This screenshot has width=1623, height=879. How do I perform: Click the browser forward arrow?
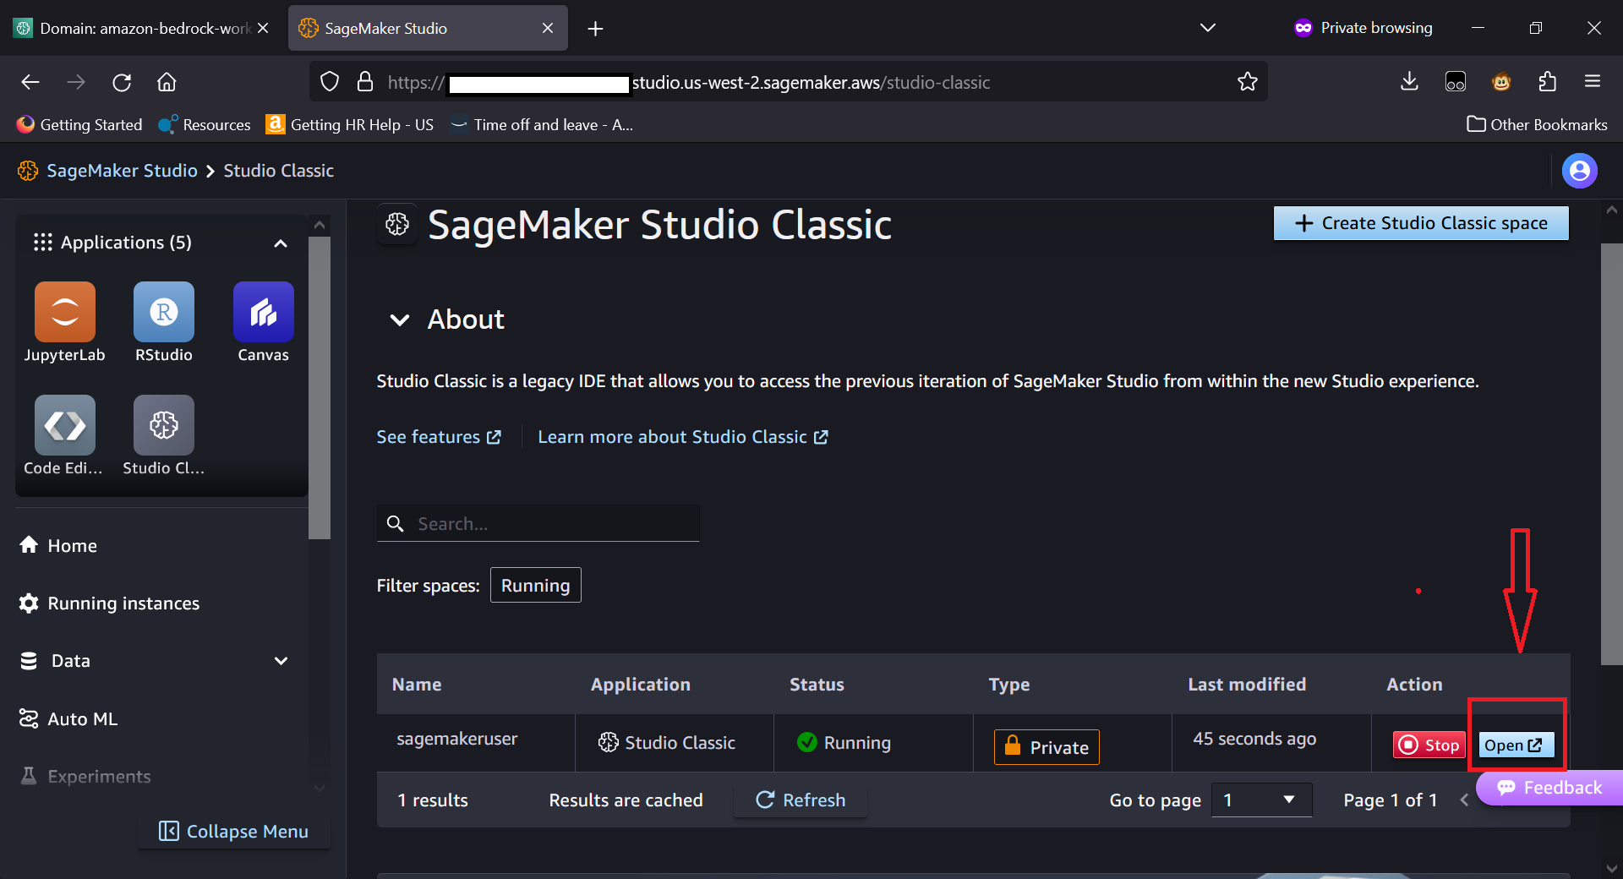(x=76, y=82)
